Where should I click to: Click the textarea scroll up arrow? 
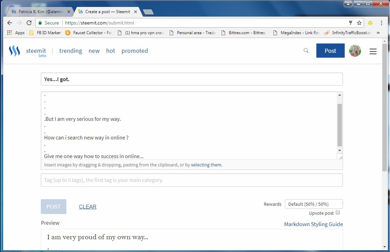click(x=340, y=95)
